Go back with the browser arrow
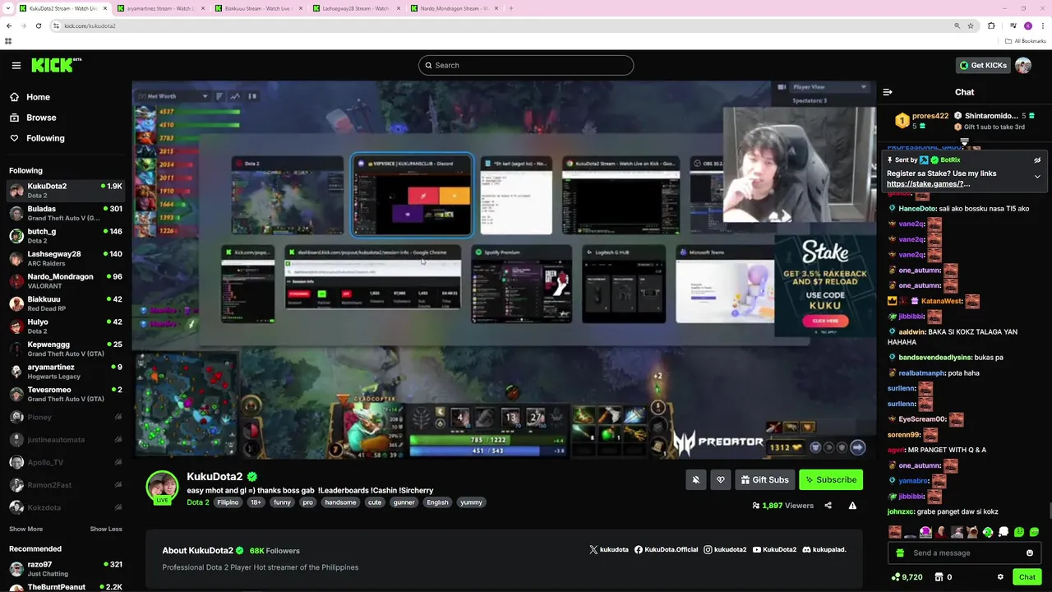The image size is (1052, 592). [9, 25]
